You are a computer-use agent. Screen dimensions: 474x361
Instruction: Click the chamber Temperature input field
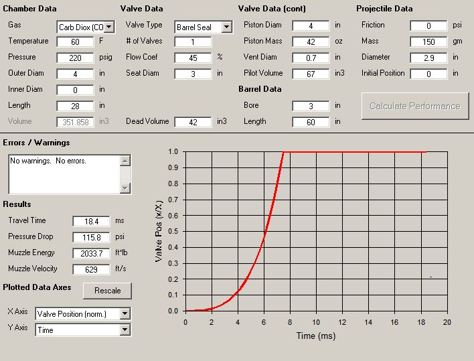pyautogui.click(x=75, y=42)
